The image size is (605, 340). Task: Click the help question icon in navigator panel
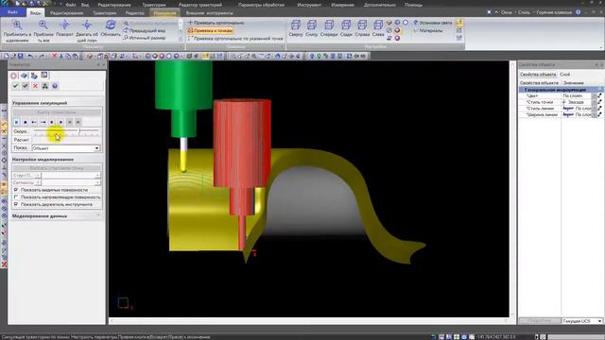point(55,86)
